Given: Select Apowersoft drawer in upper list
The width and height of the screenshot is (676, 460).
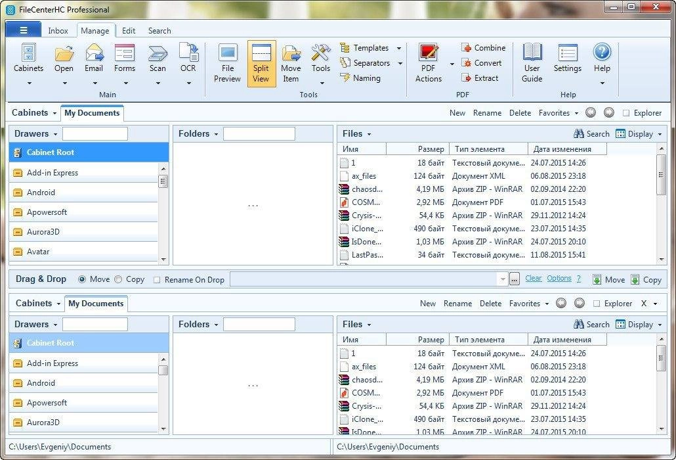Looking at the screenshot, I should tap(83, 212).
